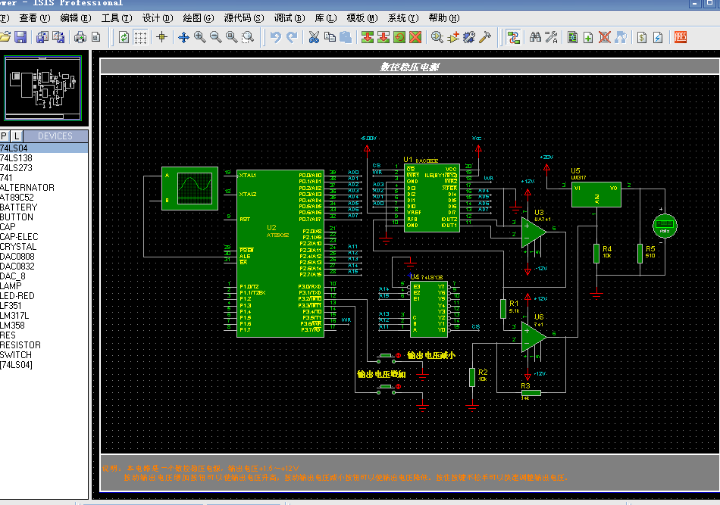The height and width of the screenshot is (505, 720).
Task: Select DAC0832 in devices list
Action: 44,266
